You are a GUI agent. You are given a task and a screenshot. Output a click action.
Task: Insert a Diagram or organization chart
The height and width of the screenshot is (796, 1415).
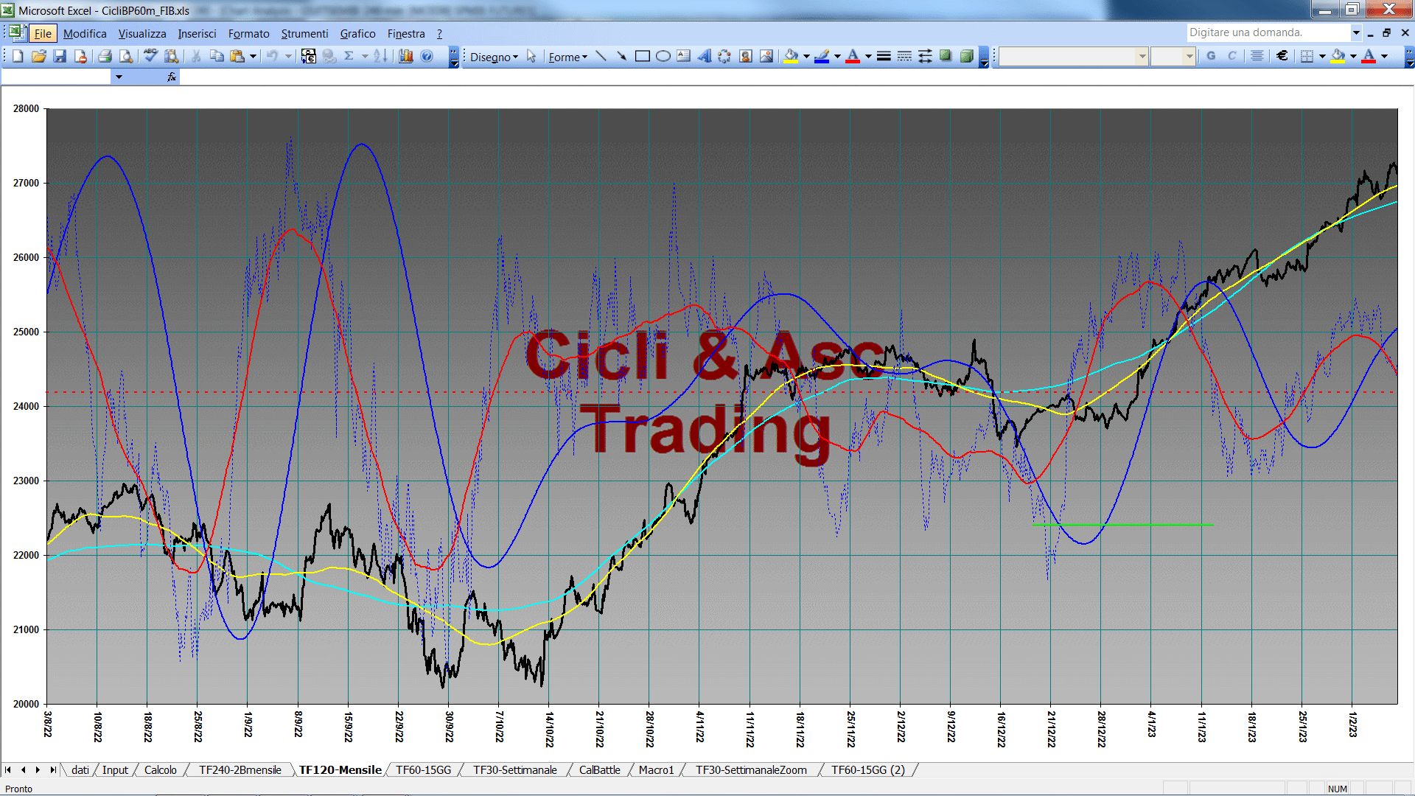(x=725, y=56)
